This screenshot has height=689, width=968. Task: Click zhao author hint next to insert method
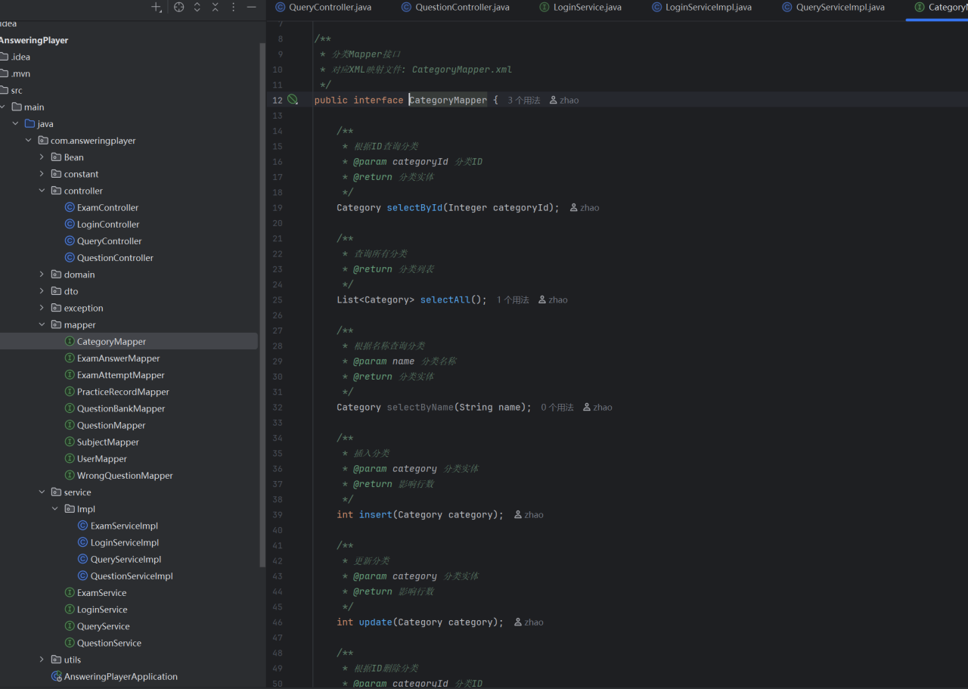[x=529, y=514]
